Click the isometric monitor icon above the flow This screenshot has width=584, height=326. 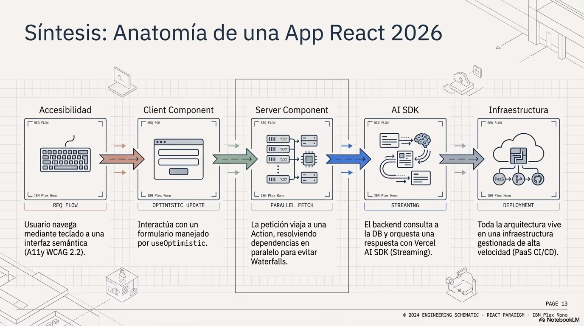pyautogui.click(x=122, y=82)
